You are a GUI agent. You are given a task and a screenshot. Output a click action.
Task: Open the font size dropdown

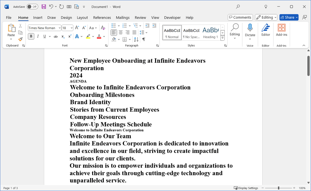[x=72, y=28]
